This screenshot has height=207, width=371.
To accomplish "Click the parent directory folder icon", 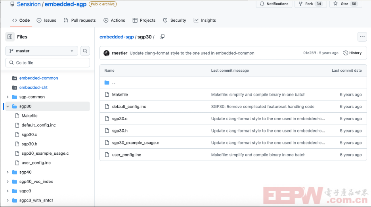I will point(107,82).
